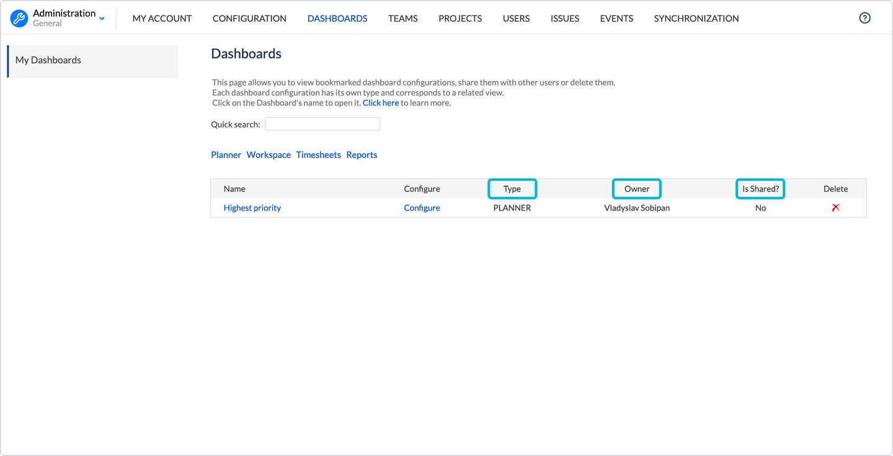The width and height of the screenshot is (893, 456).
Task: Click the Administration wrench icon
Action: (x=19, y=19)
